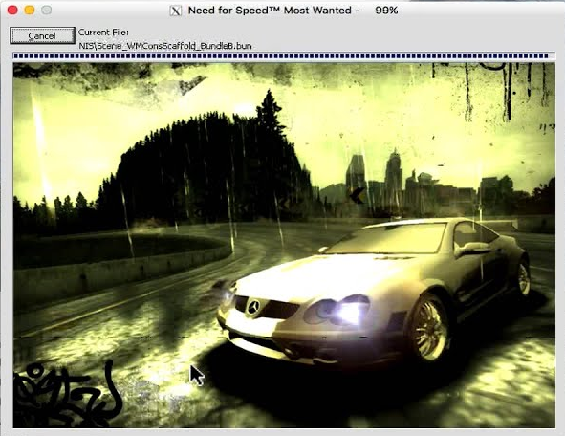Viewport: 565px width, 436px height.
Task: Close the installer with the red button
Action: (x=12, y=11)
